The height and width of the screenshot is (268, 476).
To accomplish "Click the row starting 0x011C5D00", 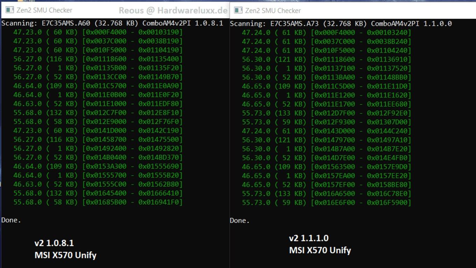I will [x=327, y=86].
